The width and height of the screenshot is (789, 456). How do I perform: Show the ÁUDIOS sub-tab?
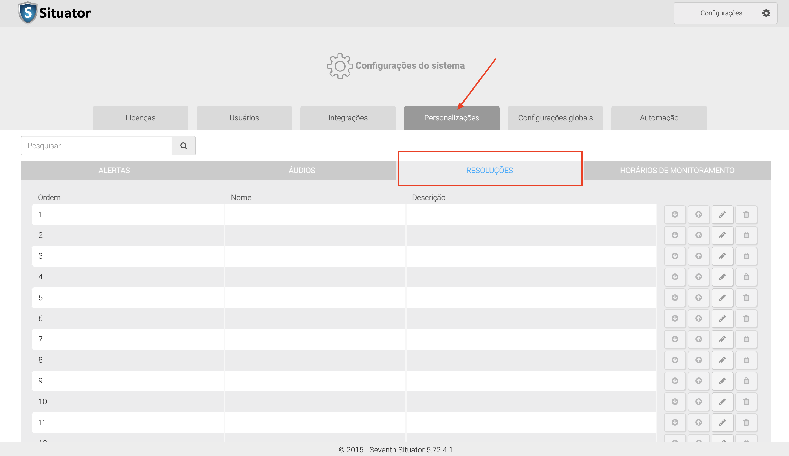(302, 170)
